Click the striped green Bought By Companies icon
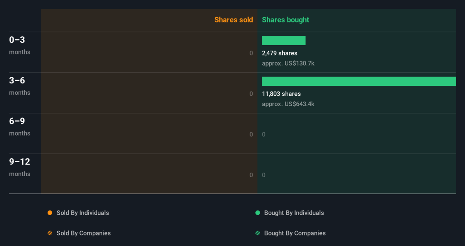 (x=258, y=233)
